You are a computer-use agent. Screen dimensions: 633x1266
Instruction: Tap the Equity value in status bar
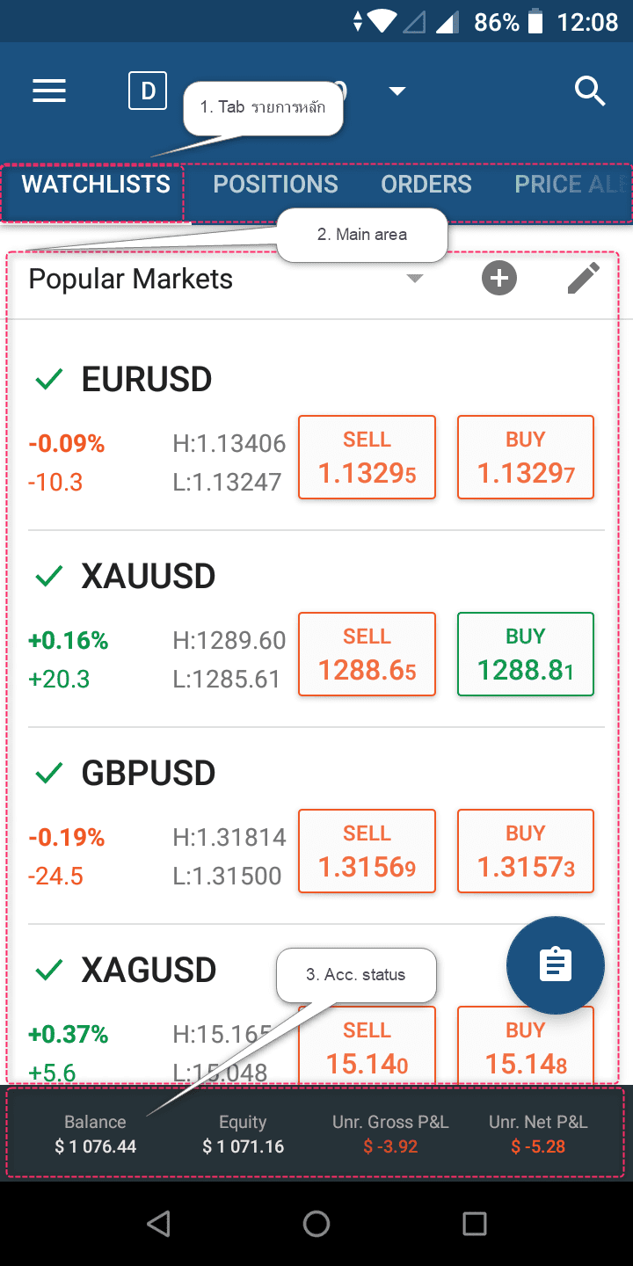point(243,1146)
